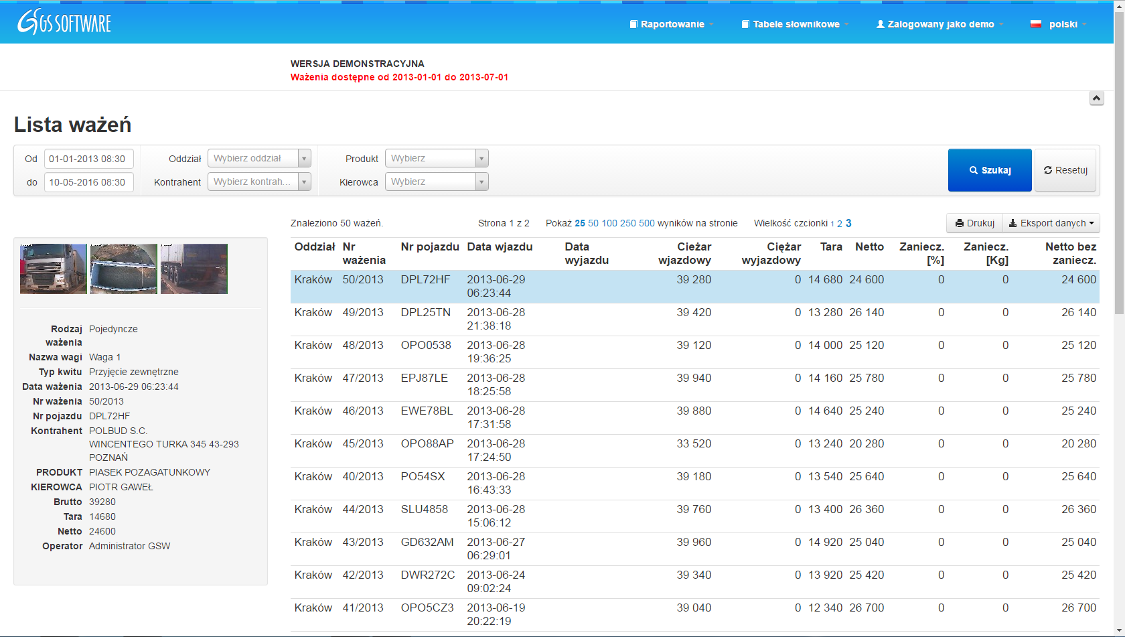Collapse the header with the up-arrow button

(x=1096, y=98)
